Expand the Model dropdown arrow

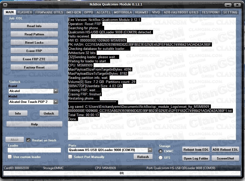pos(56,102)
